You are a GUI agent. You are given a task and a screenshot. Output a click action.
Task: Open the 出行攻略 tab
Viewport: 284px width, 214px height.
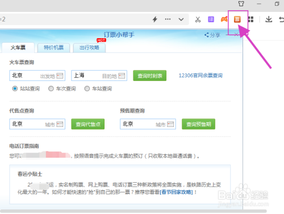point(89,48)
